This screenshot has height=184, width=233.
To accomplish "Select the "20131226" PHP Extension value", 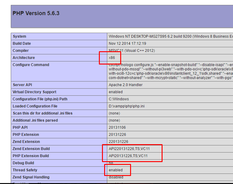I will pos(117,135).
